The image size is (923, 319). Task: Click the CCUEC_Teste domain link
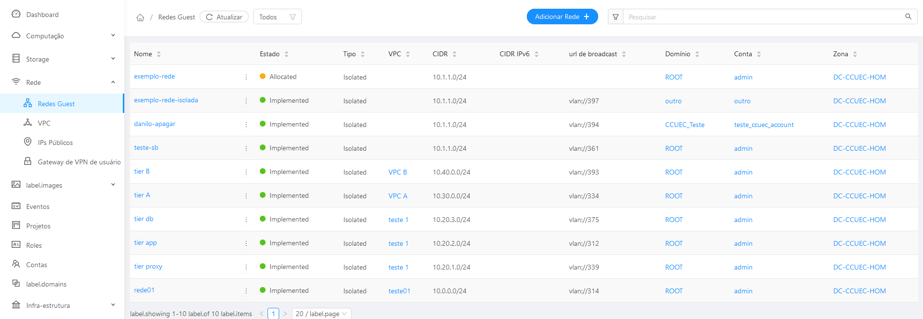point(685,125)
